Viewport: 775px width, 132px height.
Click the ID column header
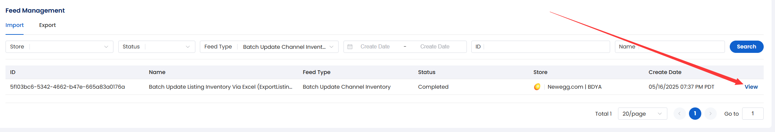13,72
